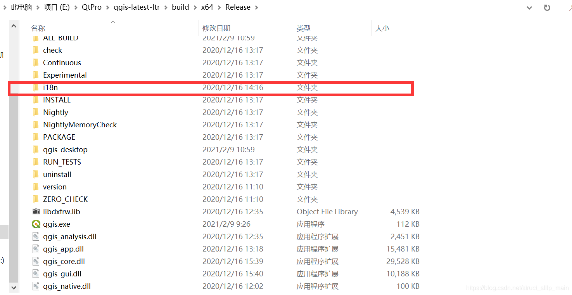Go to QtPro breadcrumb segment
This screenshot has width=572, height=295.
92,7
